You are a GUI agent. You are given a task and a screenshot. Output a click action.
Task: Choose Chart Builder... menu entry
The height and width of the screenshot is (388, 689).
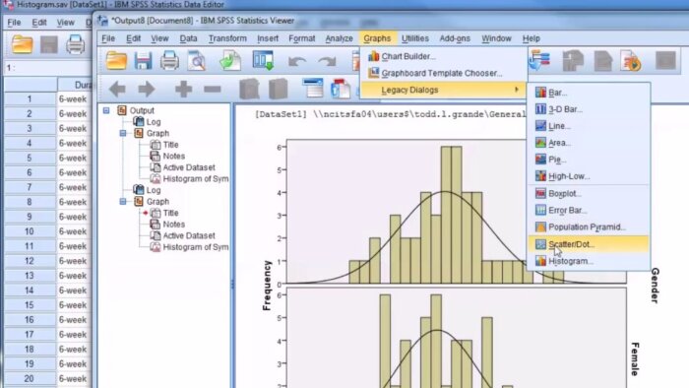pos(444,56)
